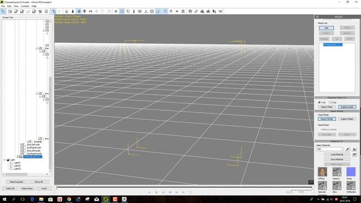361x203 pixels.
Task: Open the Mail app from taskbar
Action: 96,199
